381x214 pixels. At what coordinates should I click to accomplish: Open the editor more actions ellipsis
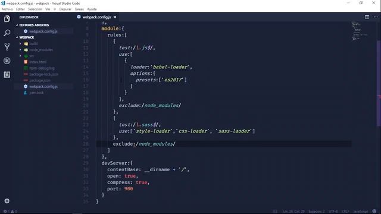(x=376, y=17)
